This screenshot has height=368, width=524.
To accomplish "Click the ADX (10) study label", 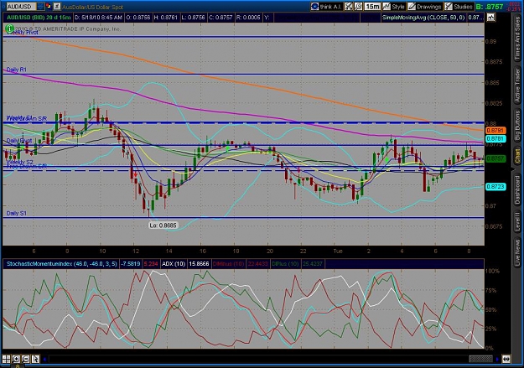I will click(174, 264).
